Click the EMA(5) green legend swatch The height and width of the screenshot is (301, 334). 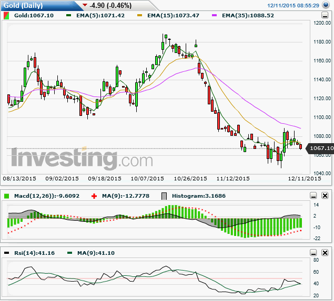tap(68, 15)
